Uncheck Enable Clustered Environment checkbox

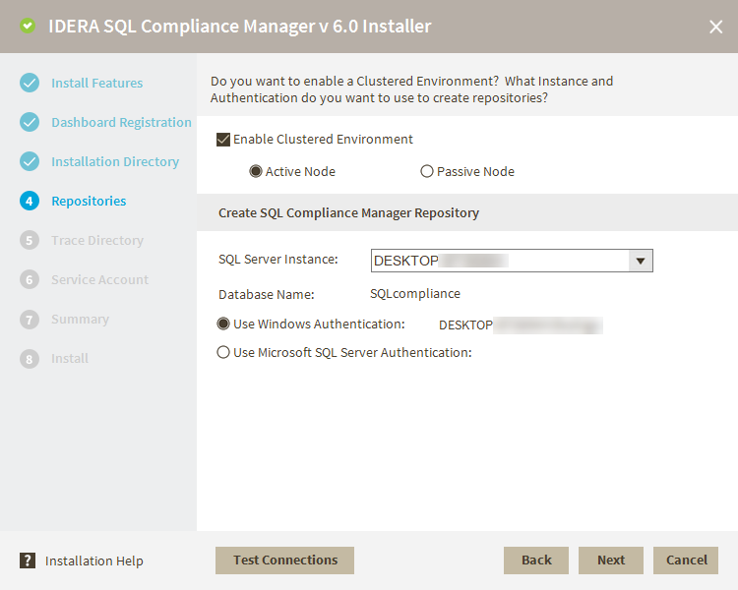click(x=223, y=140)
